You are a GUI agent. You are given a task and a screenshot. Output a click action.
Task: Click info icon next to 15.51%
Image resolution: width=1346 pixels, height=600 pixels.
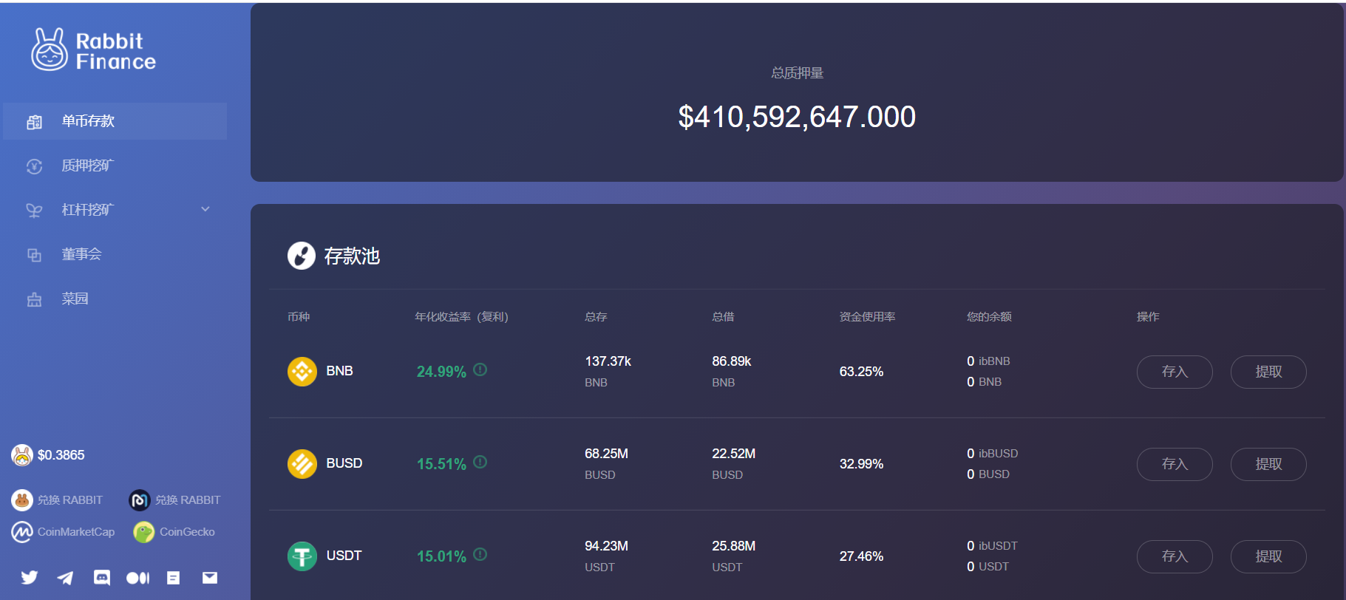[x=480, y=462]
